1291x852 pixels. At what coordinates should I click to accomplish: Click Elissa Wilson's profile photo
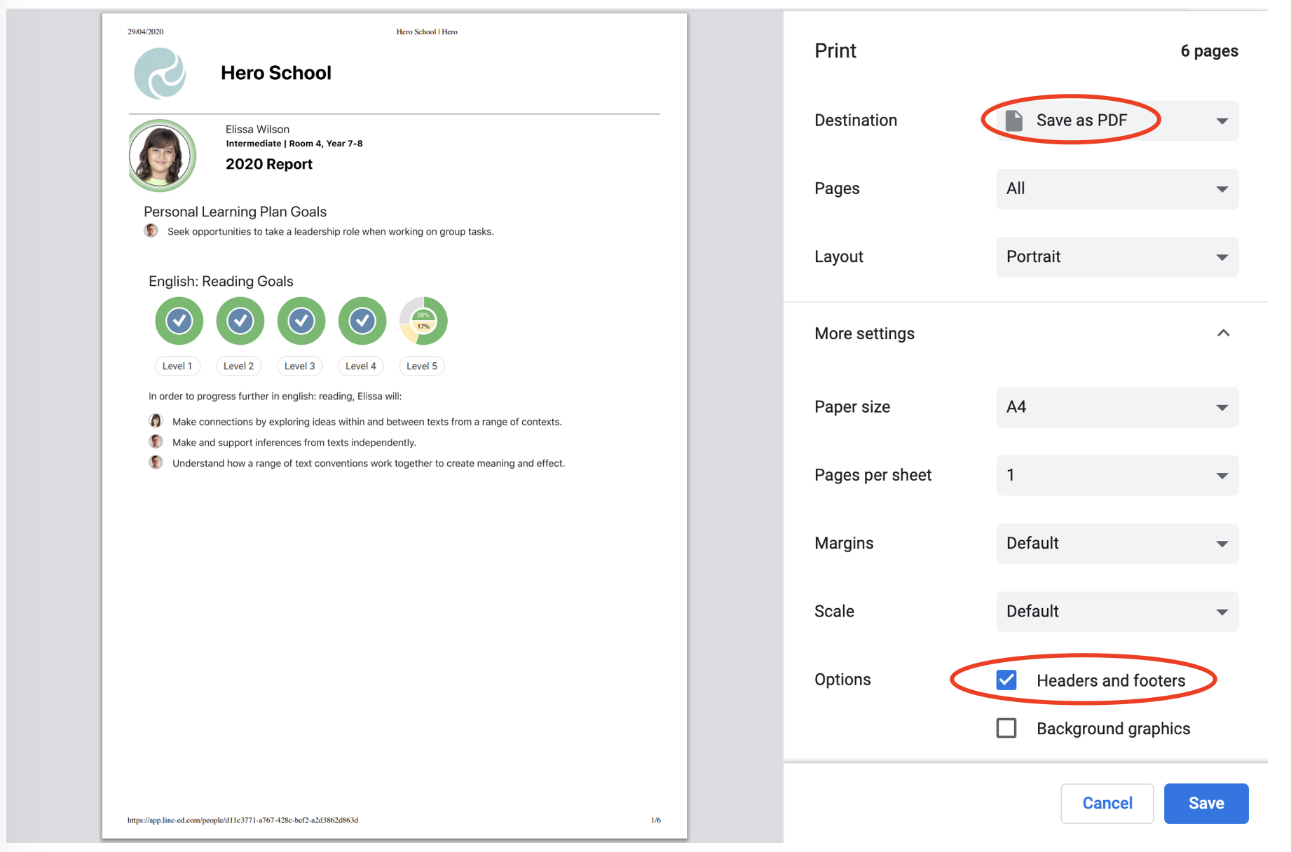point(161,156)
